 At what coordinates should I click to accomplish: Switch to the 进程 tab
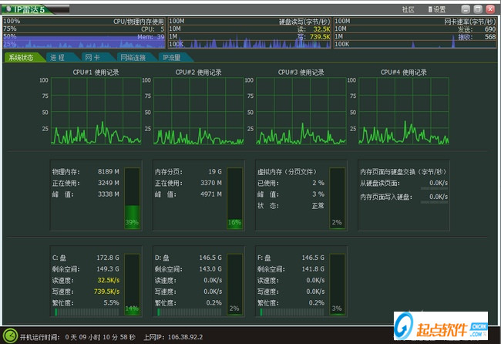point(57,58)
